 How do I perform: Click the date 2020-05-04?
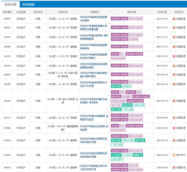[162, 167]
